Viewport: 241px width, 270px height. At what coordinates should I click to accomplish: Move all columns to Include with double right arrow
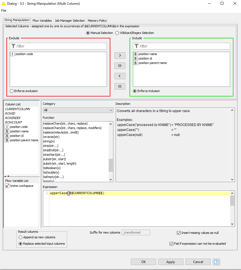click(x=120, y=66)
